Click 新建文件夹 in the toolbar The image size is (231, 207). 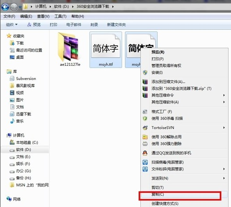116,24
